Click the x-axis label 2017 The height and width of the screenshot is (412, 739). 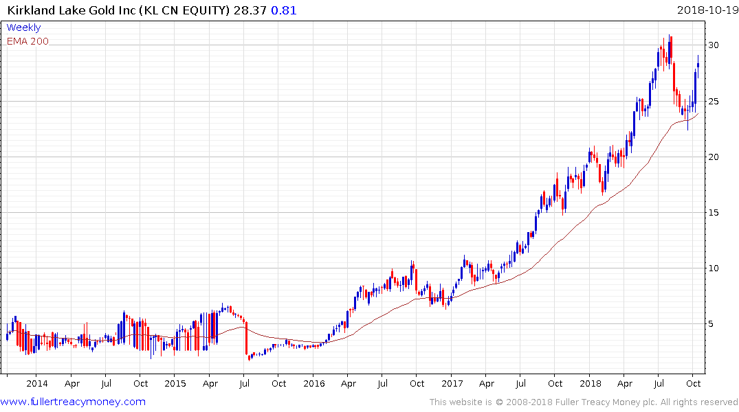point(452,383)
